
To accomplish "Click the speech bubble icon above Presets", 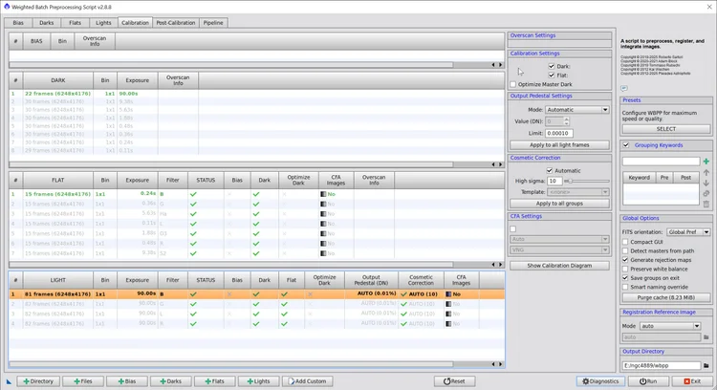I will (624, 88).
